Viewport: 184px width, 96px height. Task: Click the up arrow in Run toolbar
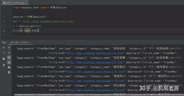click(x=9, y=48)
